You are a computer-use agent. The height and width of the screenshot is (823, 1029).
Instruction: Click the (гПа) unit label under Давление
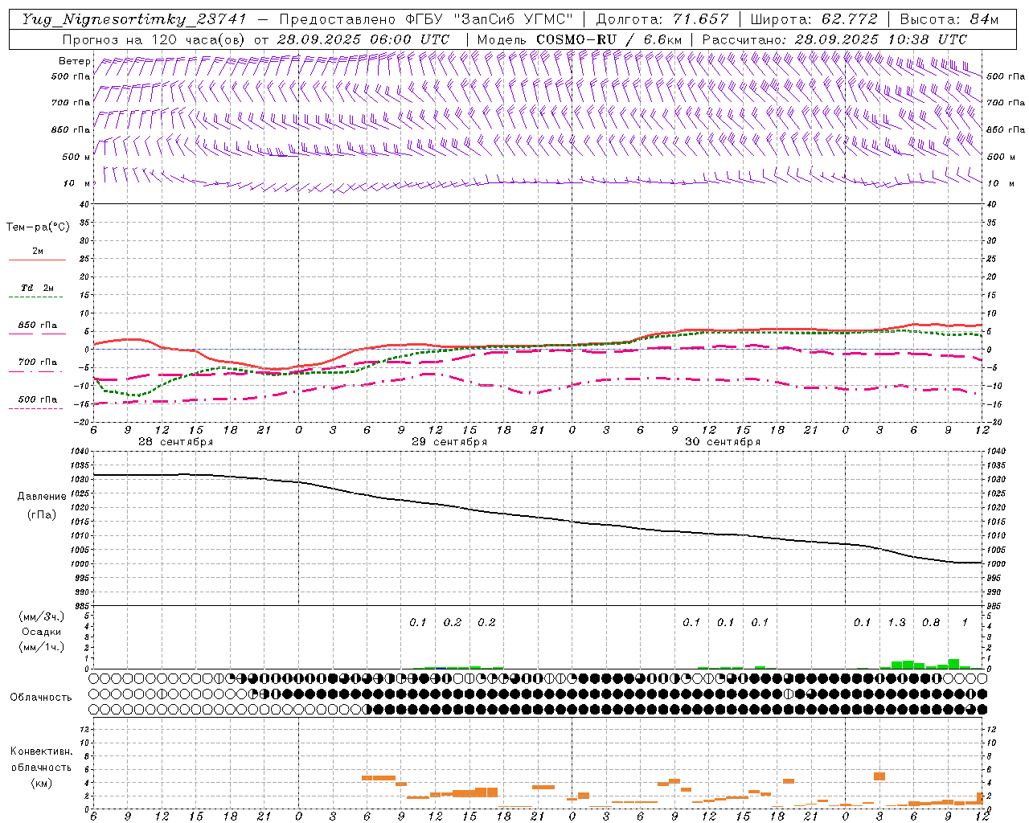42,514
